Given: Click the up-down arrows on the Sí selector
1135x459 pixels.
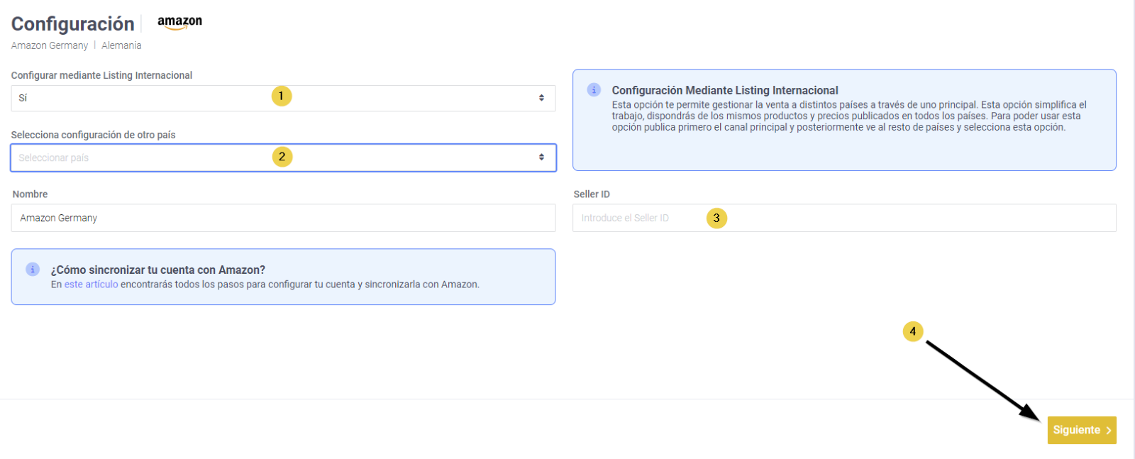Looking at the screenshot, I should [x=541, y=98].
